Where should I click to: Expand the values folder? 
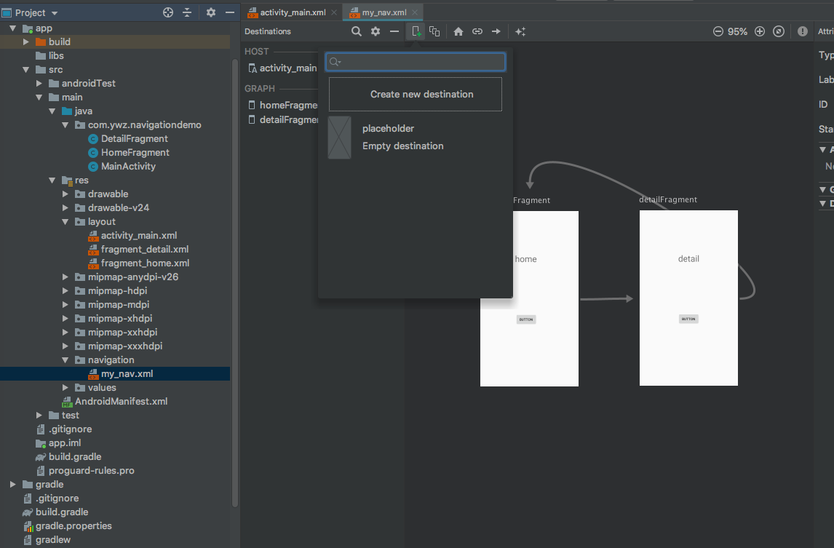(65, 388)
